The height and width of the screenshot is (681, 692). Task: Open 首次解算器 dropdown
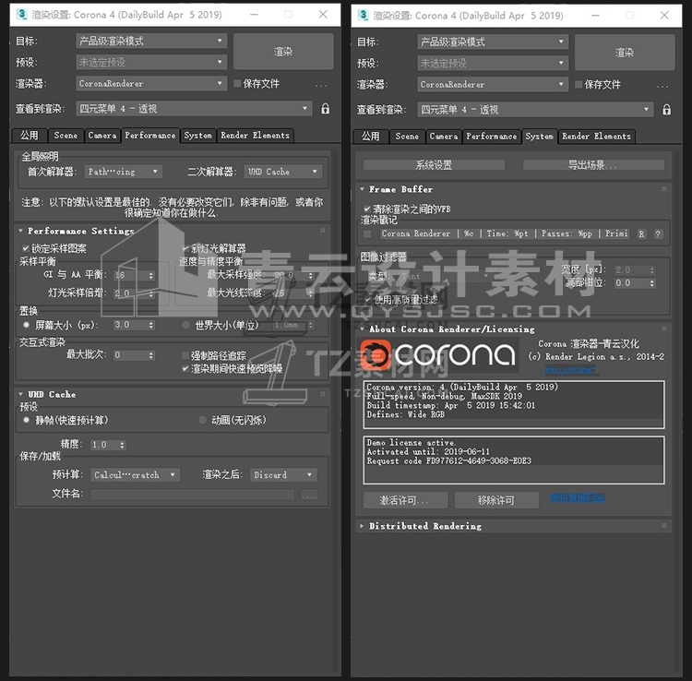pyautogui.click(x=123, y=172)
